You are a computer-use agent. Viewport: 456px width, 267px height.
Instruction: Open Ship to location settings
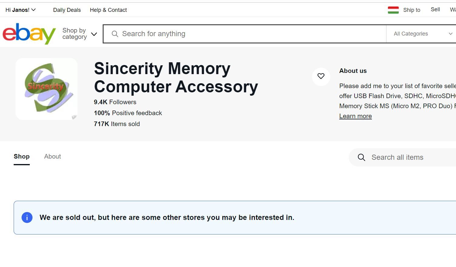411,10
